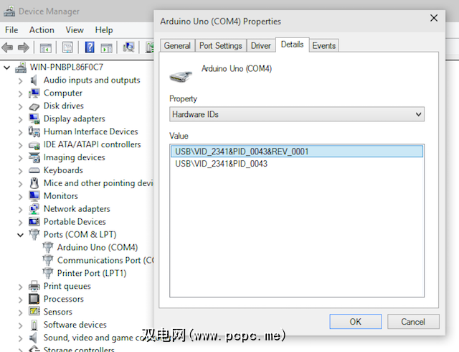Open the Action menu

[42, 30]
